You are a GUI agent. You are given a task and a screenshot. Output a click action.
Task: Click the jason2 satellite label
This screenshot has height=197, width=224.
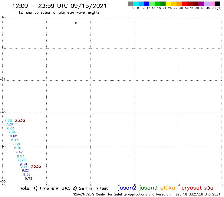127,188
